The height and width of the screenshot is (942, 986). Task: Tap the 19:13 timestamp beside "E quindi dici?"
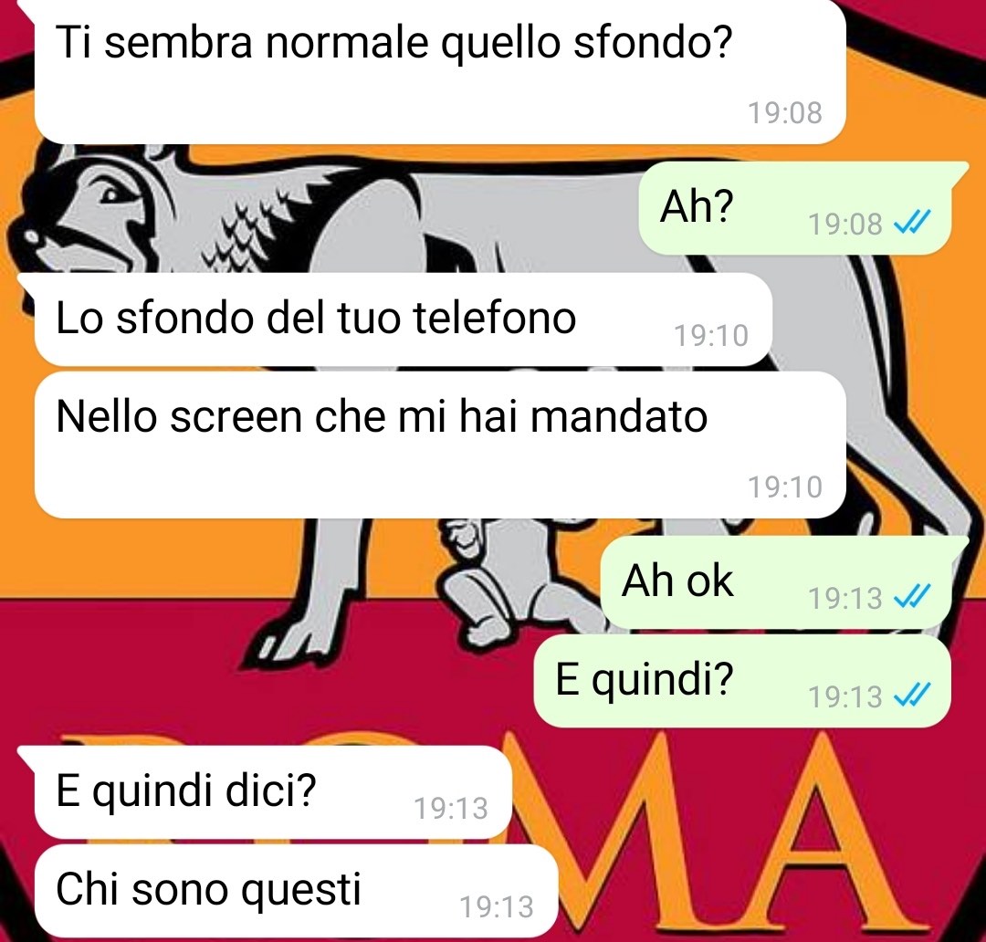pos(451,808)
